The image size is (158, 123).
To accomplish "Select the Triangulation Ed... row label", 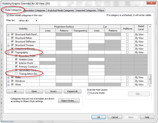I will pyautogui.click(x=28, y=74).
